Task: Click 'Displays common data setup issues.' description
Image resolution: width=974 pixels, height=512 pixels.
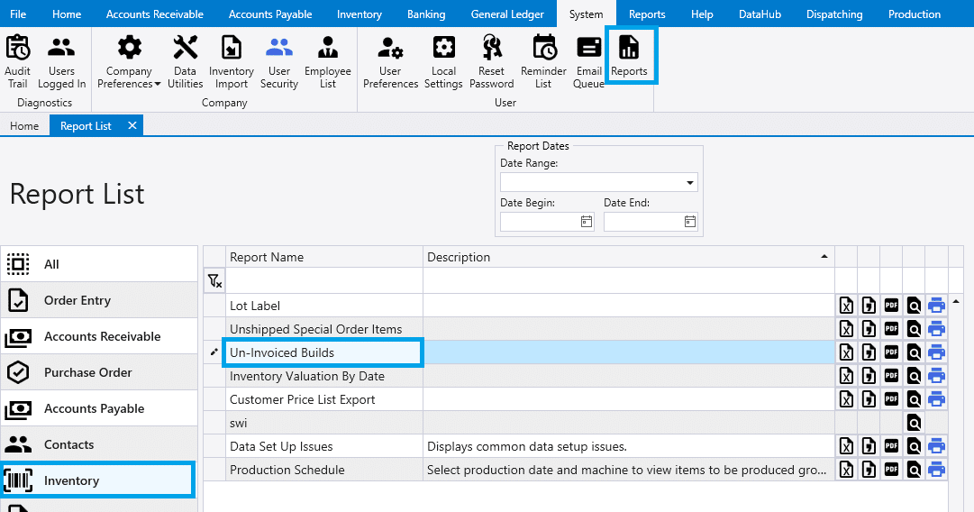Action: point(527,447)
